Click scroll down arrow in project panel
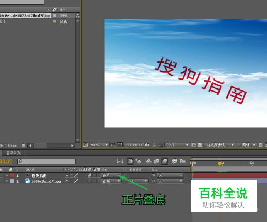 click(x=78, y=140)
